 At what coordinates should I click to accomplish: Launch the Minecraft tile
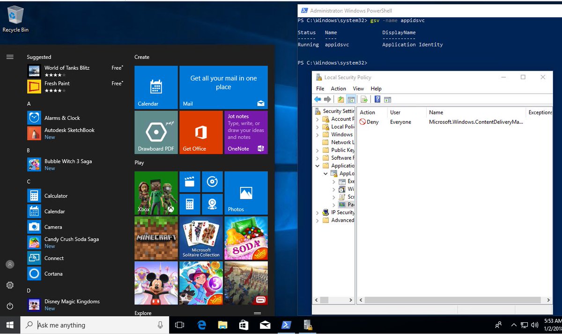point(156,238)
